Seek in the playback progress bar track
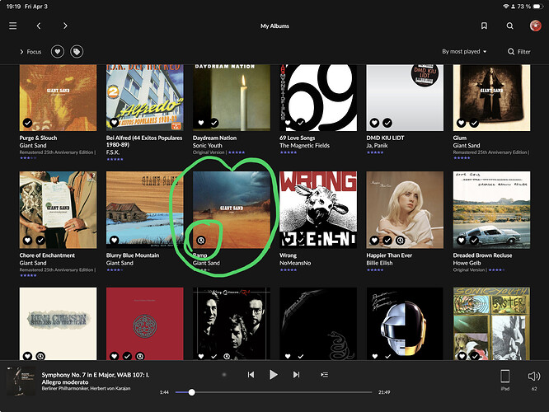This screenshot has width=549, height=412. [x=274, y=392]
